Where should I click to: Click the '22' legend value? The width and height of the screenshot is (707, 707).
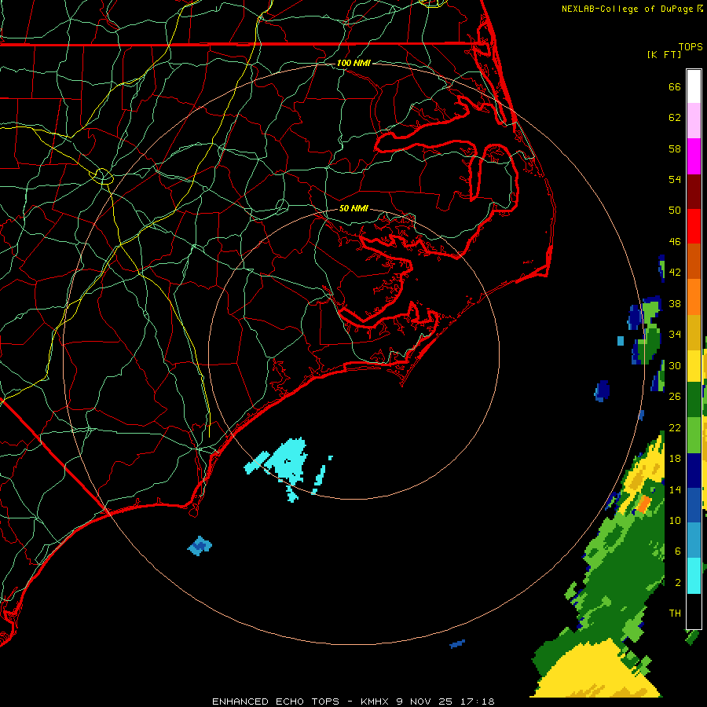[675, 428]
